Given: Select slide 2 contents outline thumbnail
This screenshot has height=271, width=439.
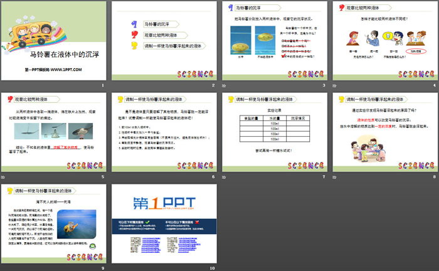Looking at the screenshot, I should (x=164, y=41).
